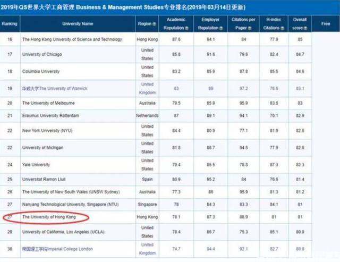Open the University of Chicago link
Viewport: 340px width, 262px height.
click(x=42, y=54)
